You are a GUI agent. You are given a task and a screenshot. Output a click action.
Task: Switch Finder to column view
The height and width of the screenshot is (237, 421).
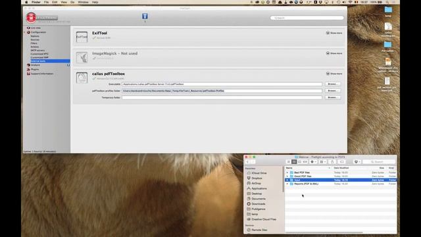pos(299,162)
